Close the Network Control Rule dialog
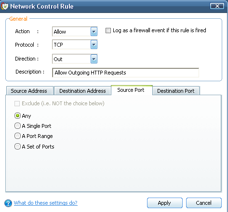Screen dimensions: 228x212 point(217,6)
